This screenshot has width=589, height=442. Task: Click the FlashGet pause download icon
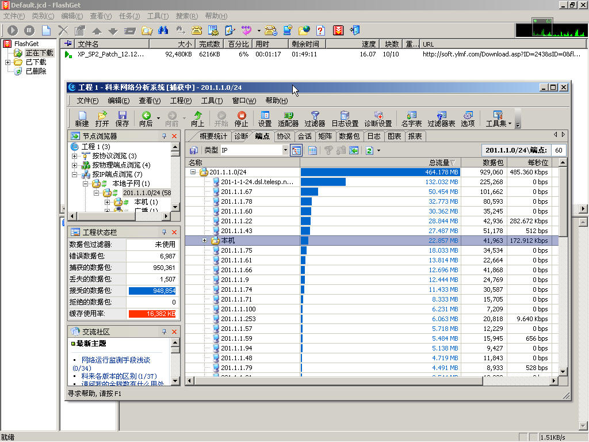point(29,31)
